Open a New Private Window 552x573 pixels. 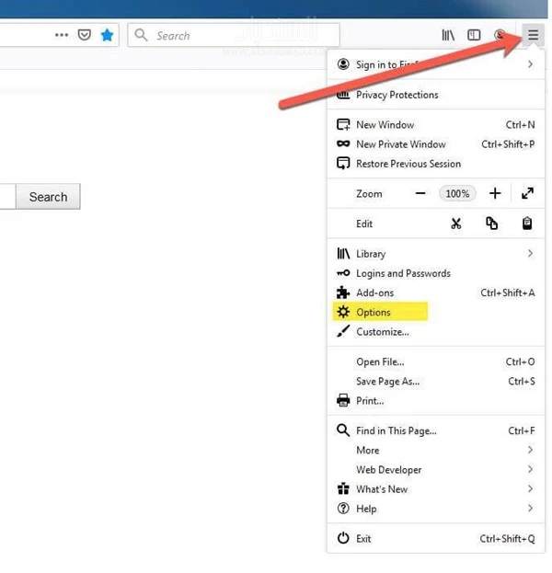pos(400,144)
